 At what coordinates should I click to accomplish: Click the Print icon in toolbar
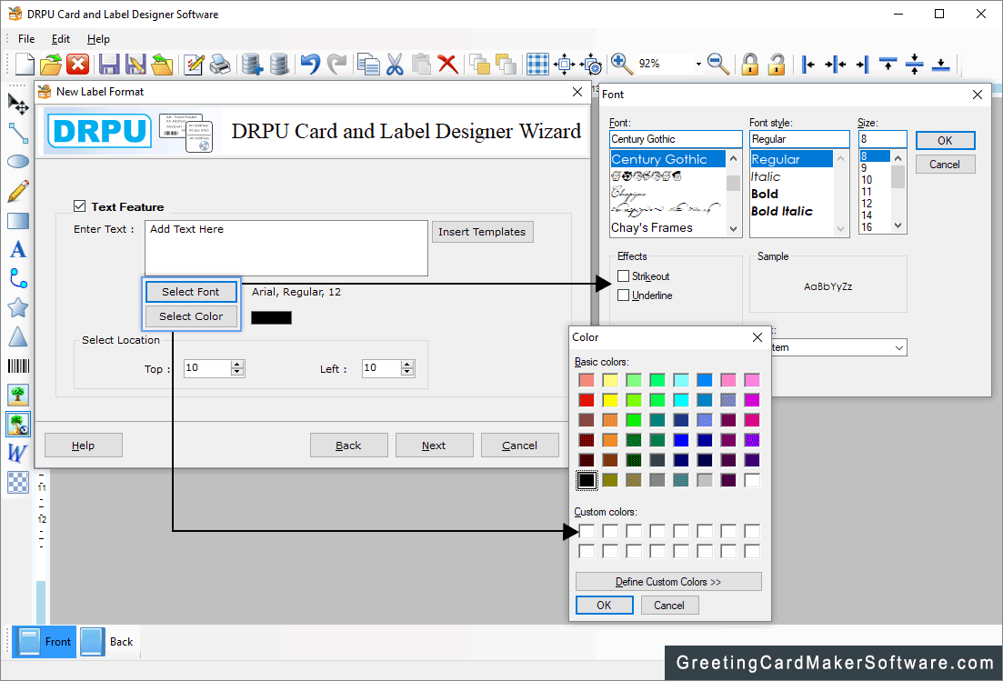click(x=220, y=64)
